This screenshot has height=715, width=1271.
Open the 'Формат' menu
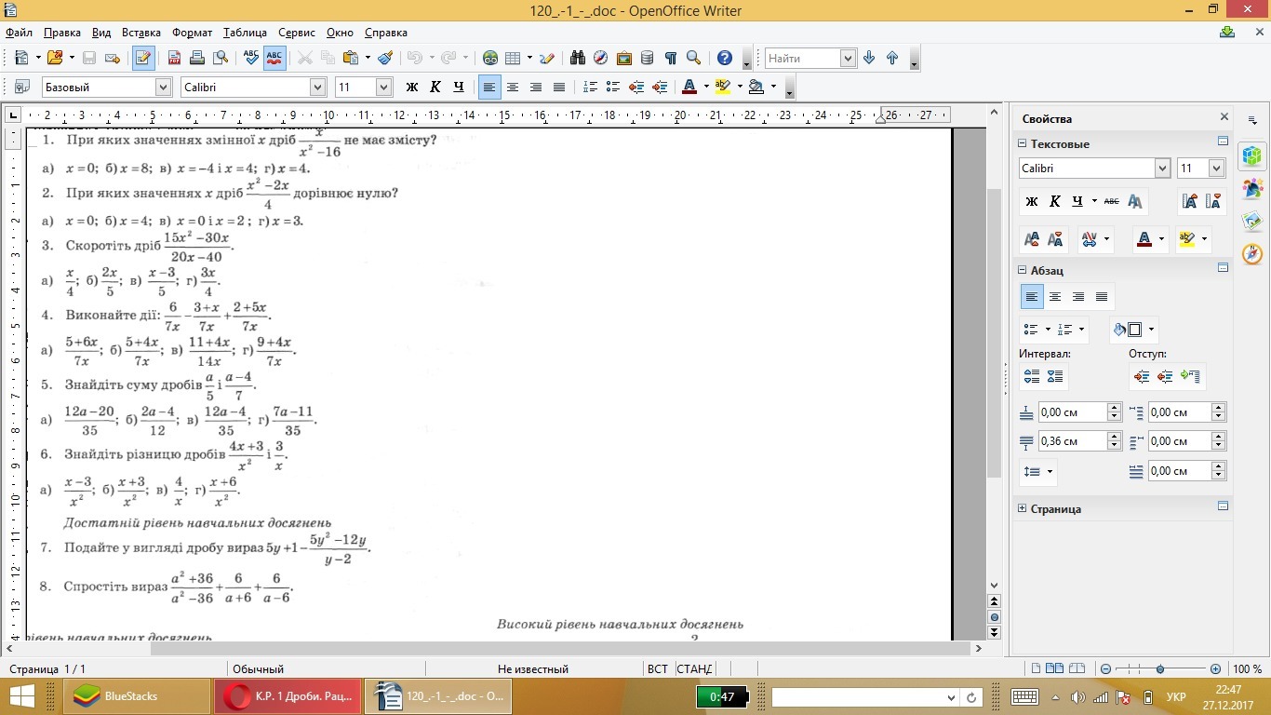[193, 33]
